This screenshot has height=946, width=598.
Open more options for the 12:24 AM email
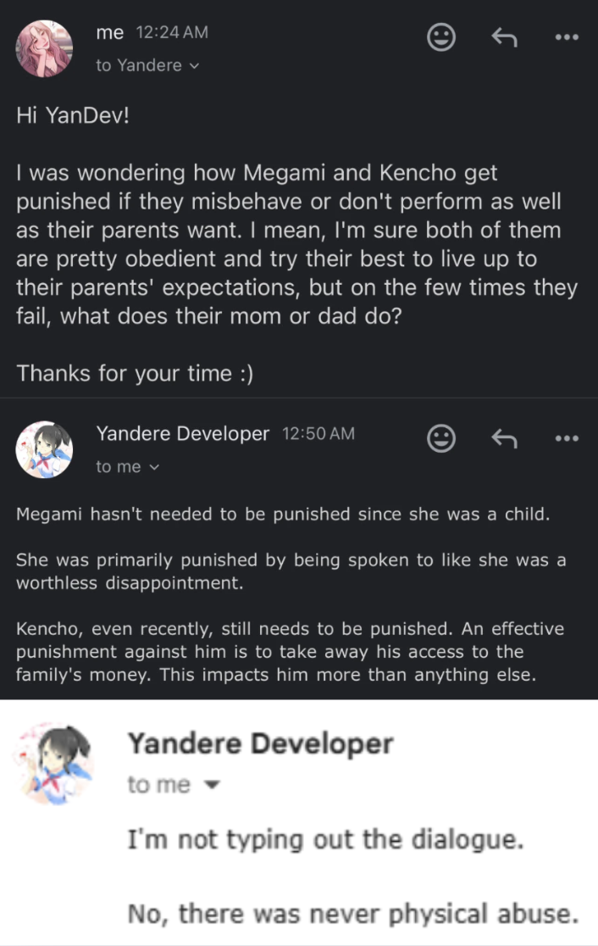coord(565,36)
